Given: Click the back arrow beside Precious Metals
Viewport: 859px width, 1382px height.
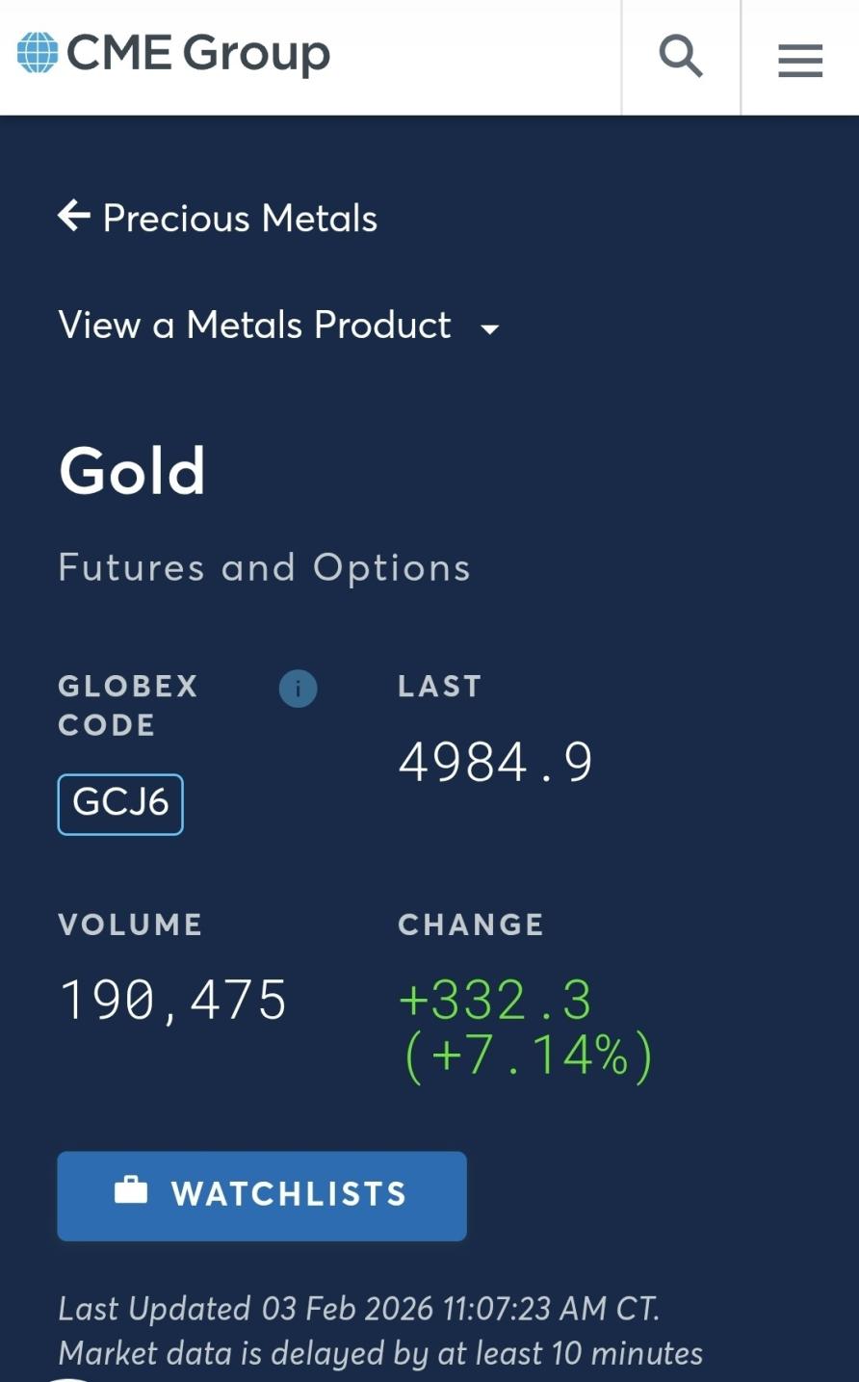Looking at the screenshot, I should (x=74, y=217).
